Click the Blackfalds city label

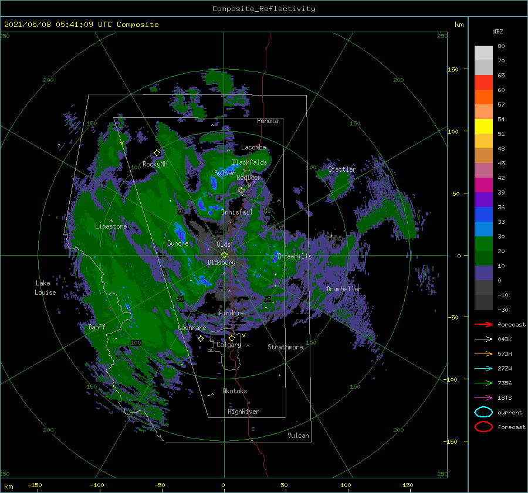pyautogui.click(x=249, y=162)
